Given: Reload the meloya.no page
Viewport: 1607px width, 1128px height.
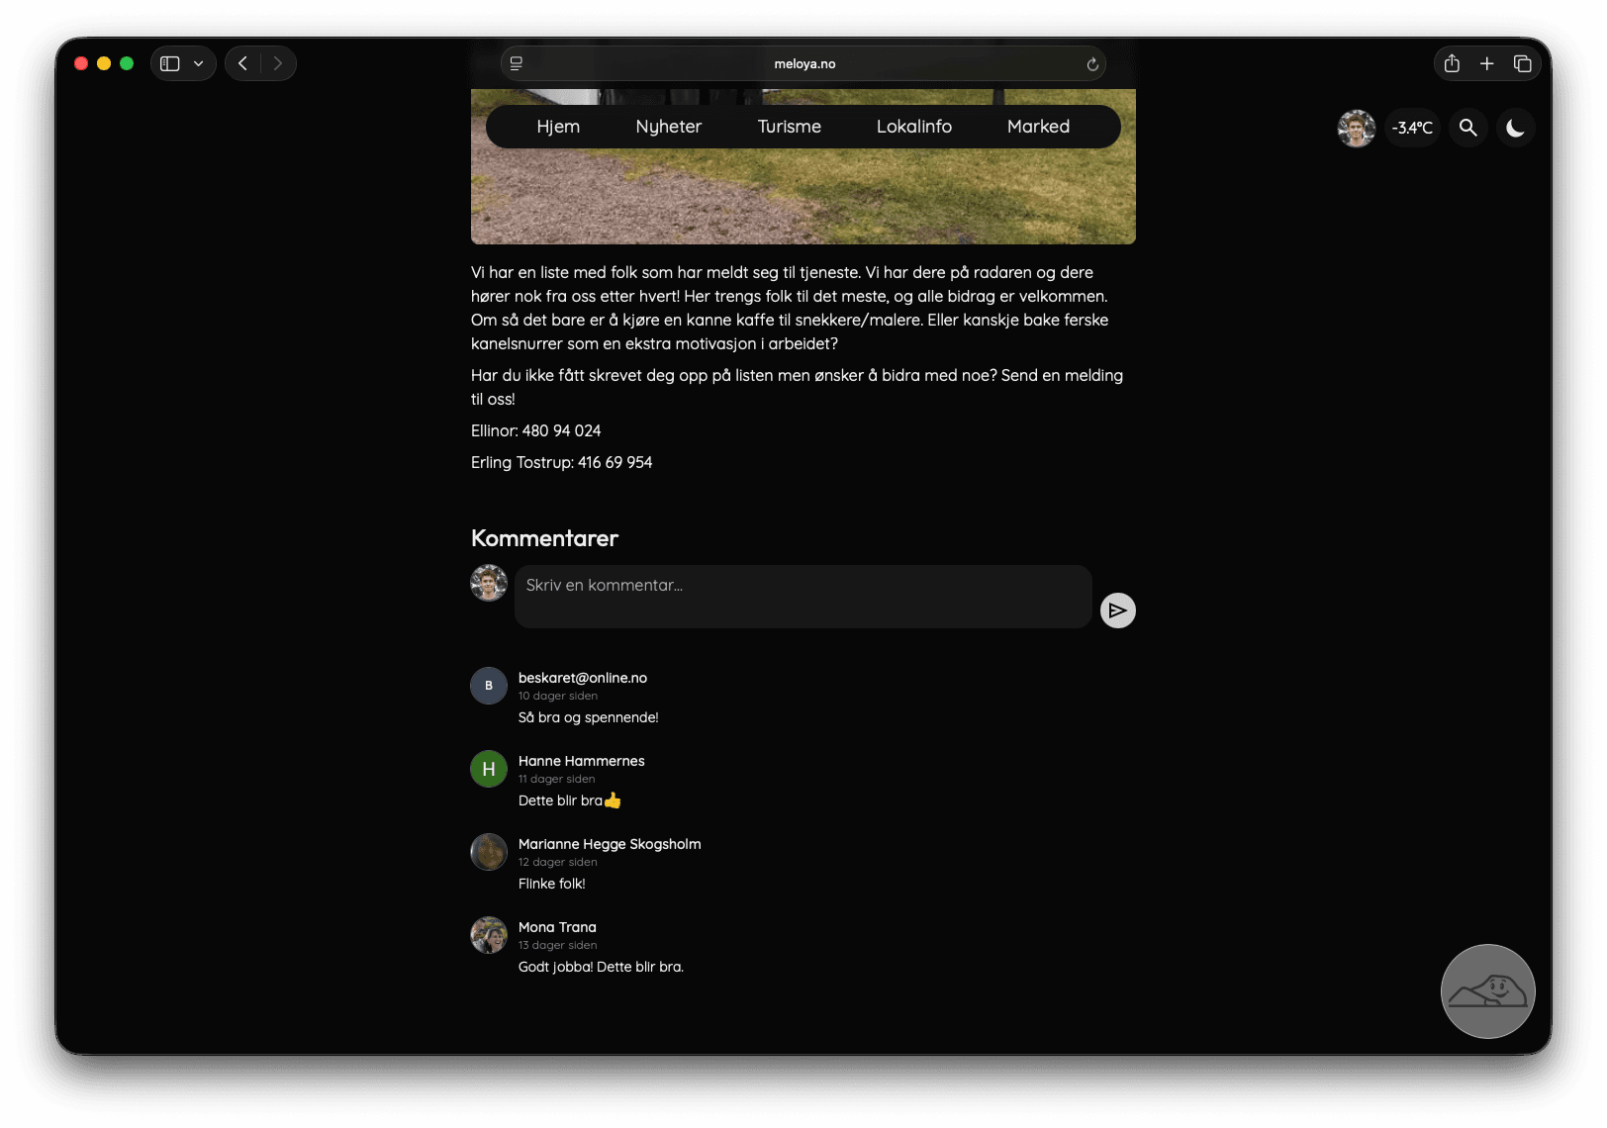Looking at the screenshot, I should pos(1092,64).
